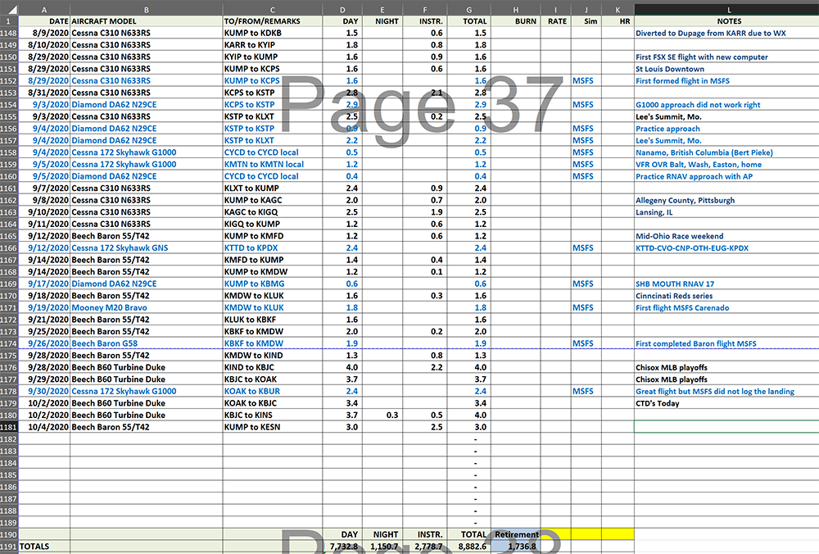Click cell 'KCPS to KSTP' in row 1153

tap(273, 93)
